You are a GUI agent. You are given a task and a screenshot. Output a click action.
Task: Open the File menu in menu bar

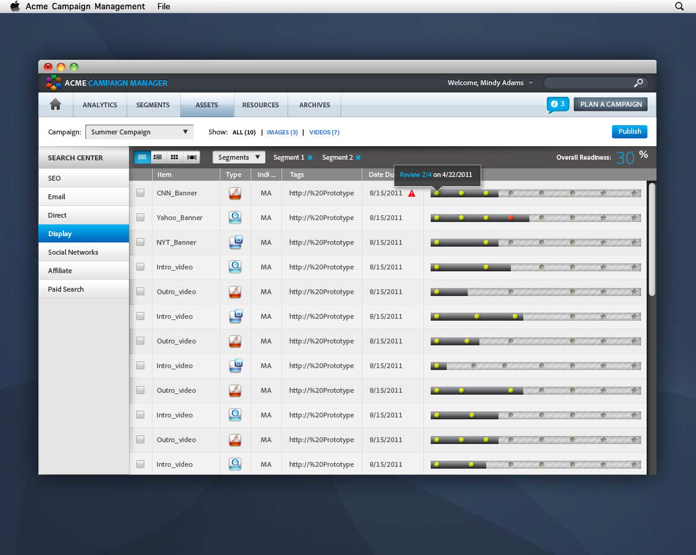click(164, 6)
